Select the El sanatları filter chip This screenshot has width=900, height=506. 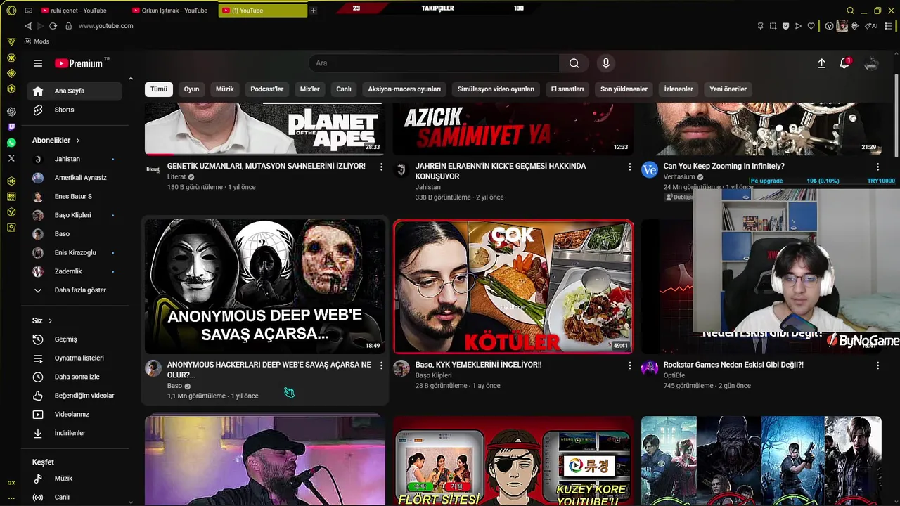coord(567,89)
